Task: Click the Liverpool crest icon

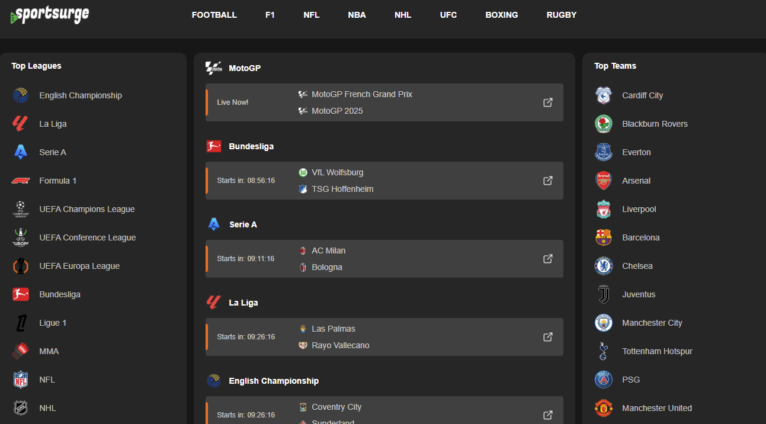Action: pos(604,209)
